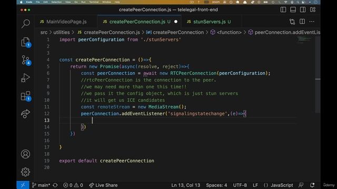Click the remote window indicator in status bar

pyautogui.click(x=23, y=185)
